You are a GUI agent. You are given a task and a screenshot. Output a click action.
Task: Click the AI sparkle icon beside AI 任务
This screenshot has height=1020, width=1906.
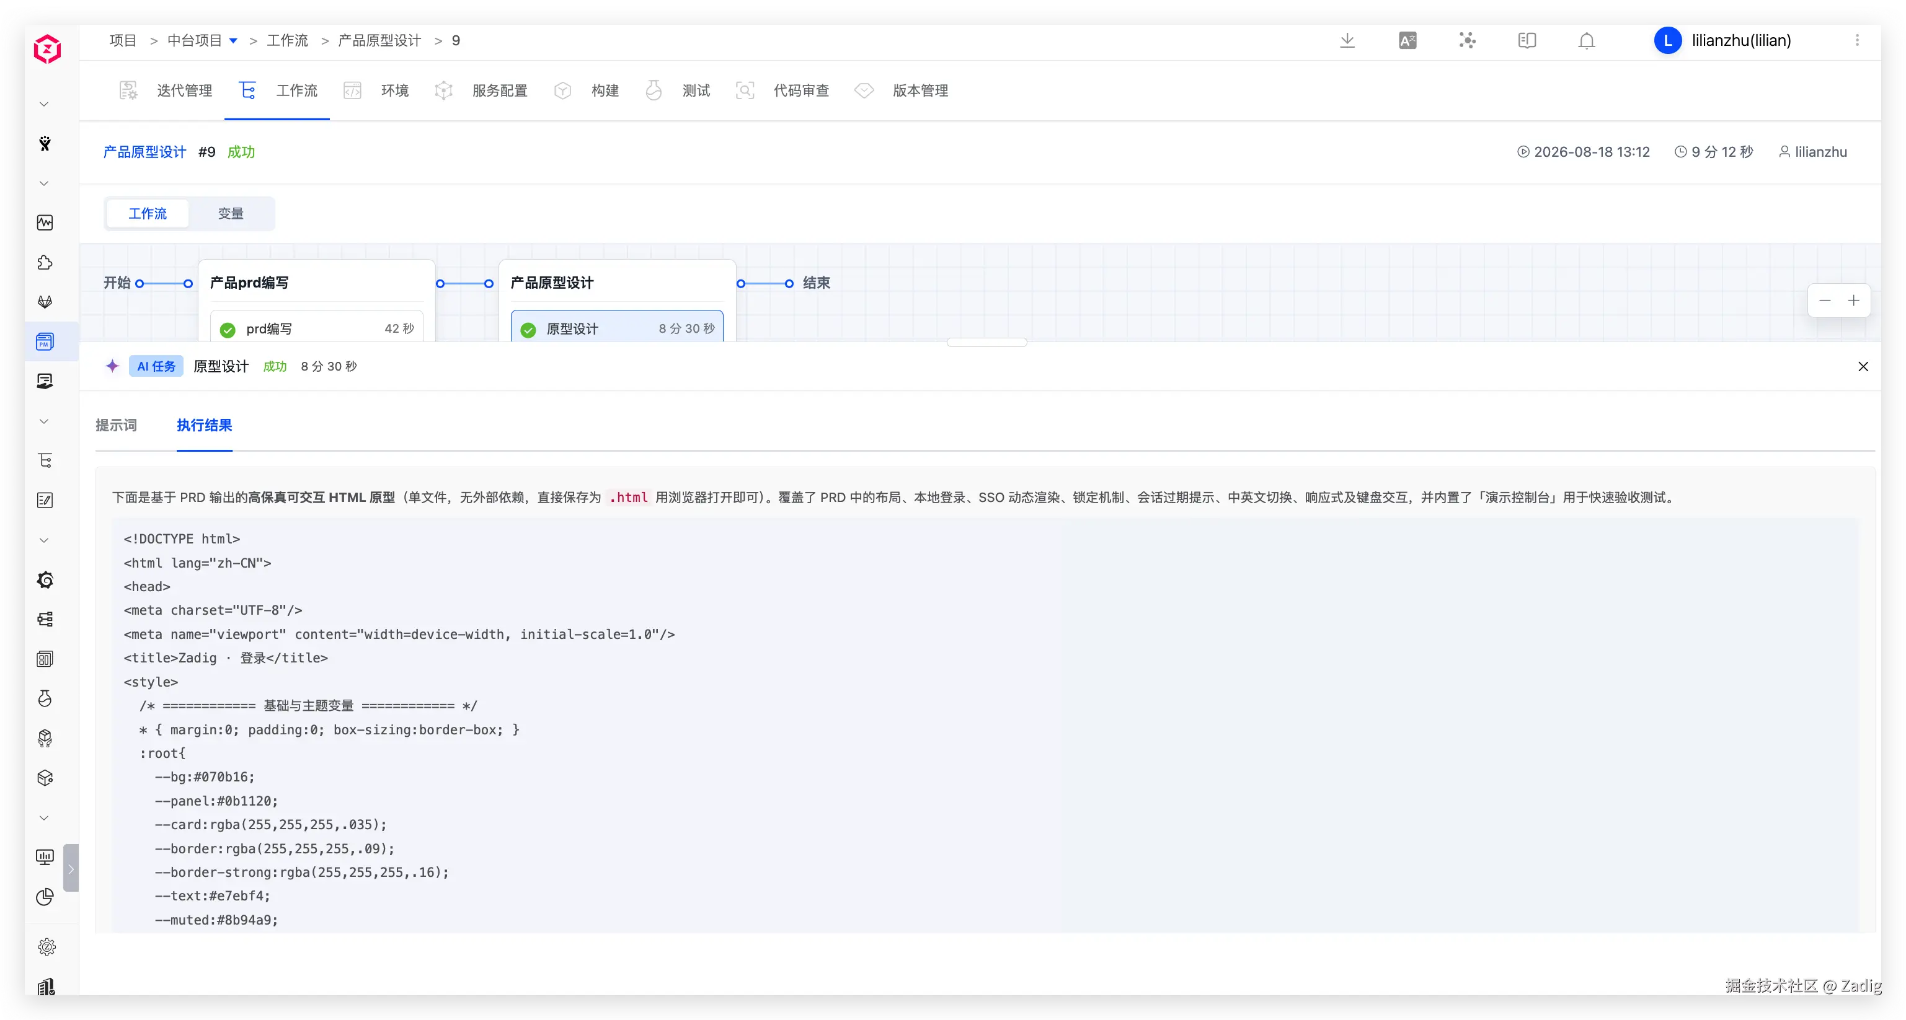[112, 366]
